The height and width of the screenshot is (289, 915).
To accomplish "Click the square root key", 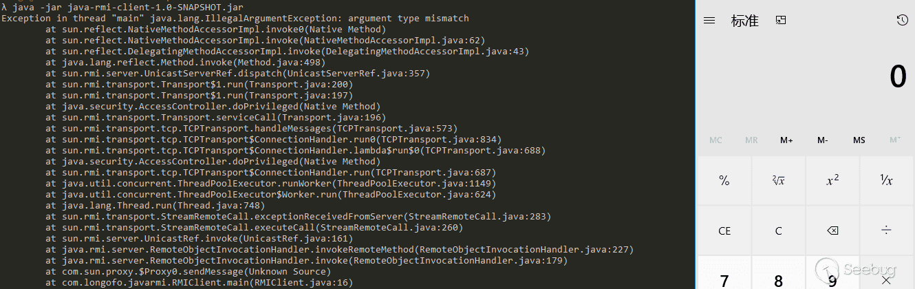I will tap(778, 180).
